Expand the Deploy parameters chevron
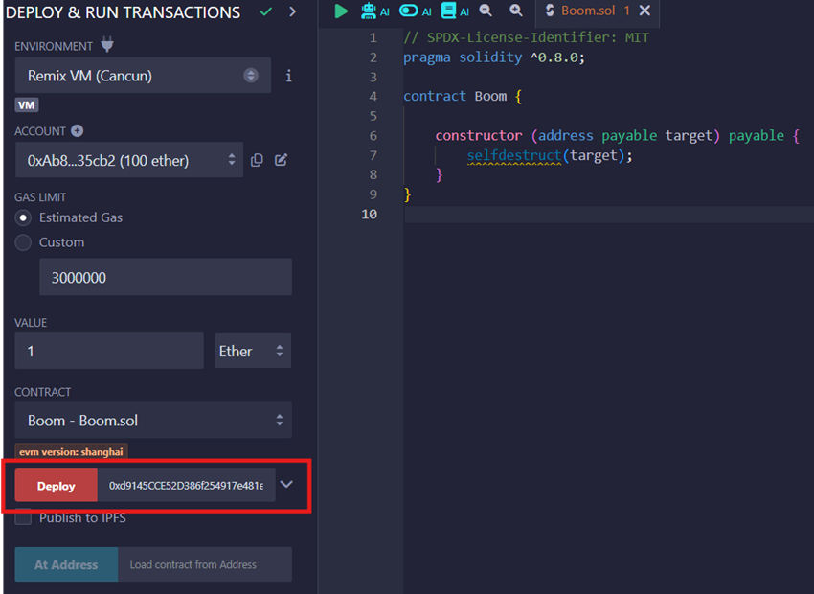Image resolution: width=814 pixels, height=594 pixels. tap(286, 485)
